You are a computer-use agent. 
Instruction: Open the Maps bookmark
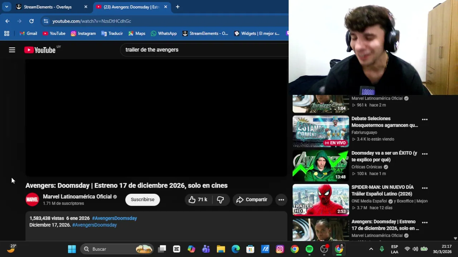(x=137, y=33)
